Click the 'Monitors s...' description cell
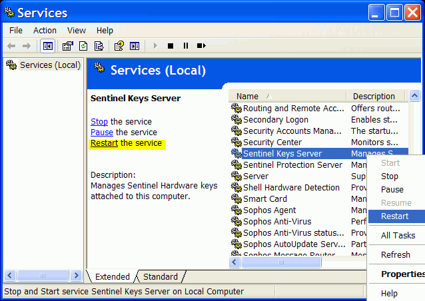Image resolution: width=425 pixels, height=301 pixels. pyautogui.click(x=374, y=143)
